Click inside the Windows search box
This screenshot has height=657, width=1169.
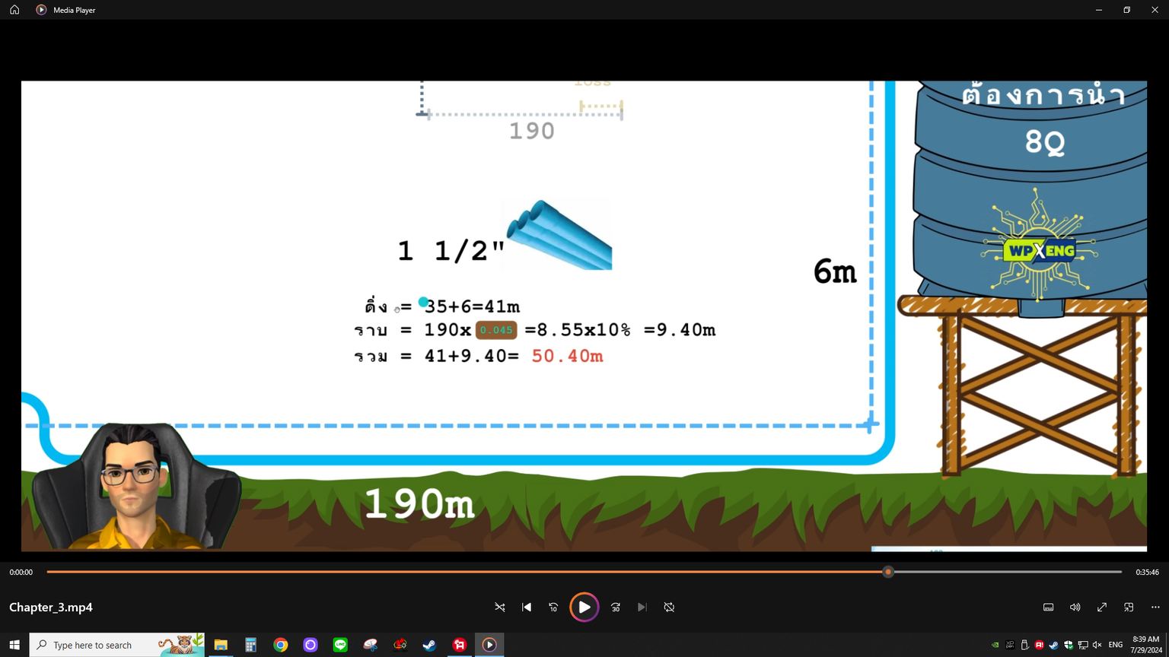[103, 645]
